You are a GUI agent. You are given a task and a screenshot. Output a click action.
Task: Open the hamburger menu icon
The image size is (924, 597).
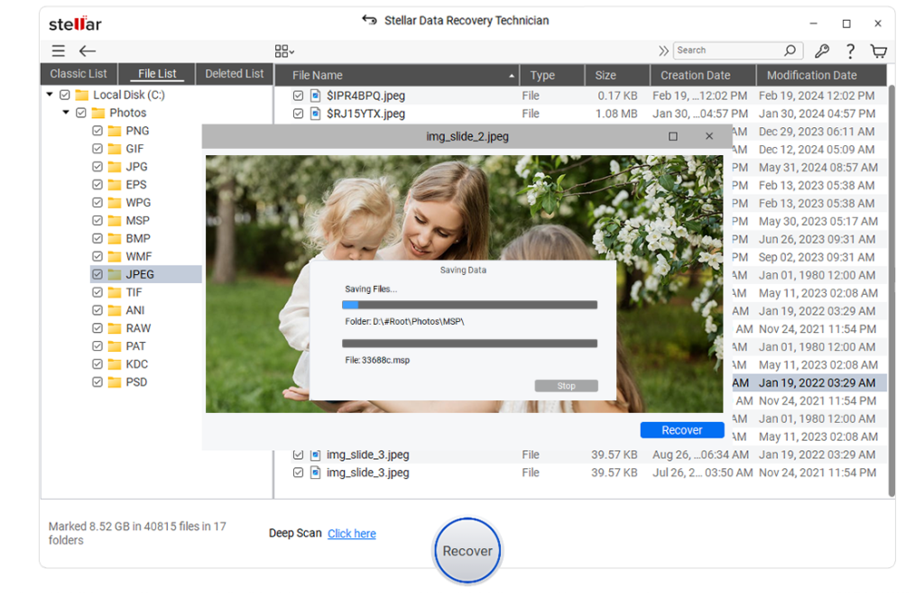tap(58, 51)
